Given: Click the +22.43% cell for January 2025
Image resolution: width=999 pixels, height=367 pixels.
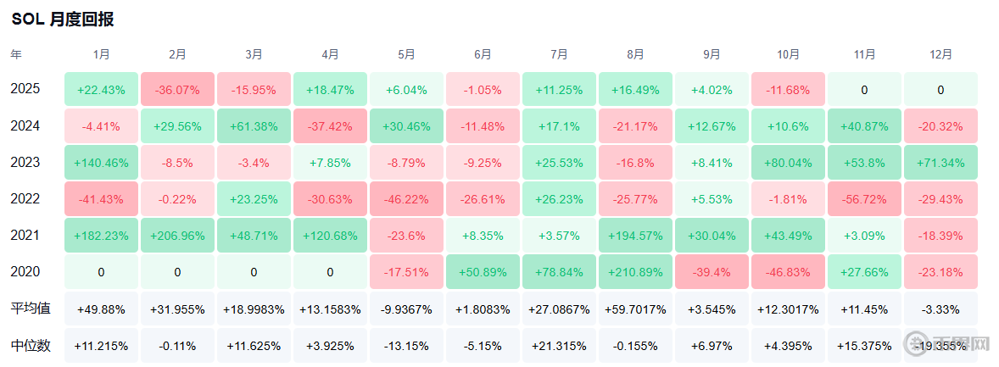Looking at the screenshot, I should (102, 89).
